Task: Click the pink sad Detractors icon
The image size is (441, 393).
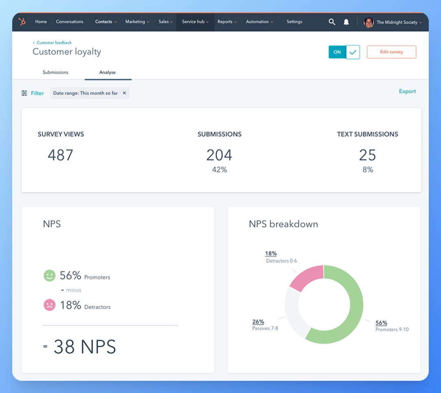Action: tap(49, 305)
